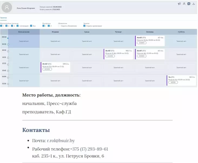Click the user profile icon in top-right
Screen dimensions: 198x163
pos(184,4)
